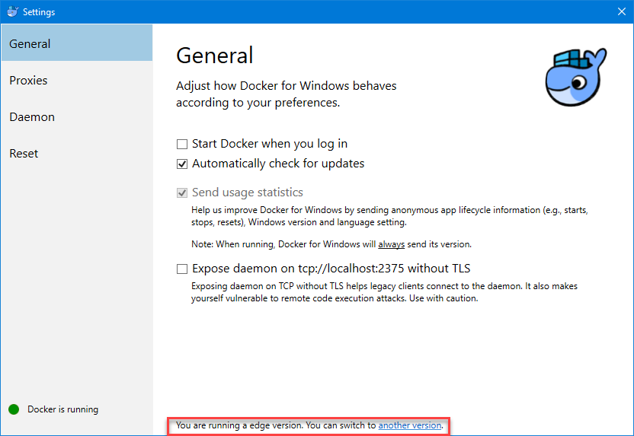
Task: Click the Help us improve Docker description text
Action: [x=390, y=216]
